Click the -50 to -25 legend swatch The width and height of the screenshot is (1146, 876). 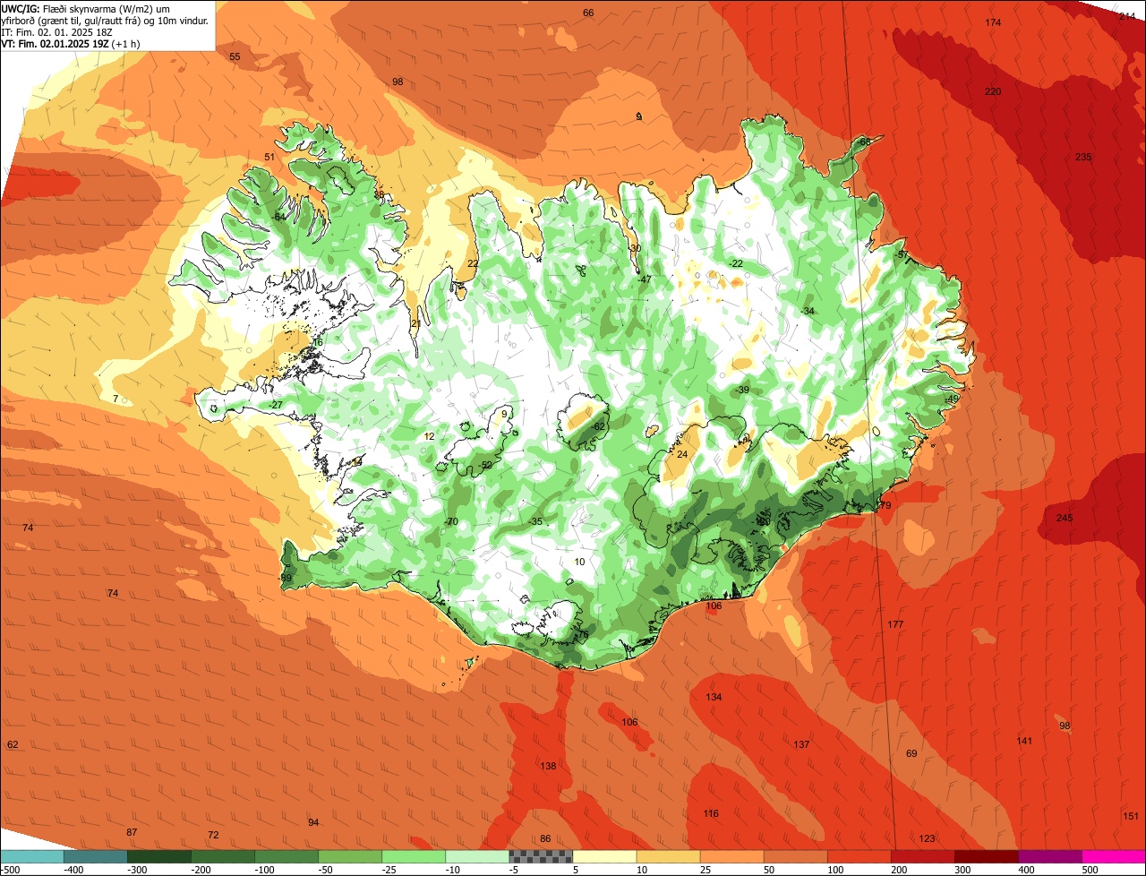point(350,856)
